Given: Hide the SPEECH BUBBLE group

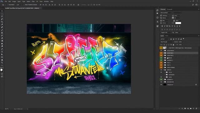Looking at the screenshot, I should pos(161,67).
